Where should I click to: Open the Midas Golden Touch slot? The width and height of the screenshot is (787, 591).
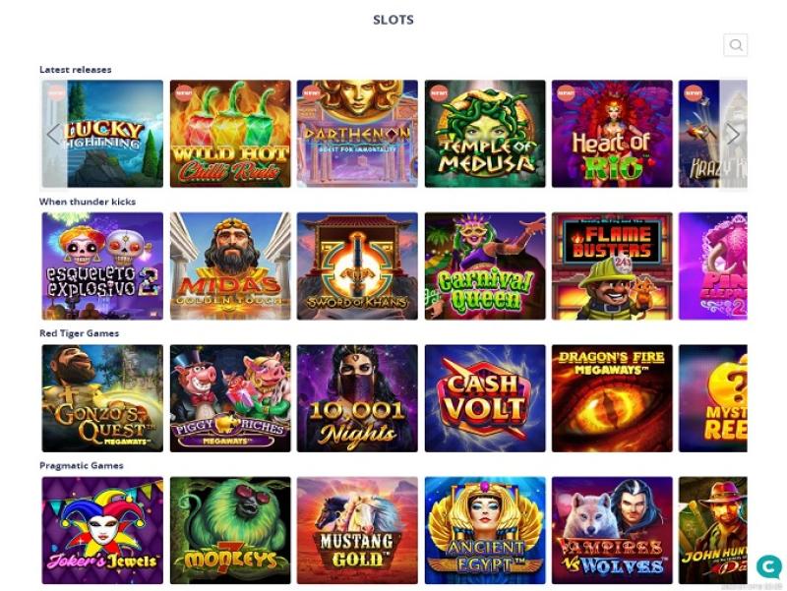pos(230,266)
